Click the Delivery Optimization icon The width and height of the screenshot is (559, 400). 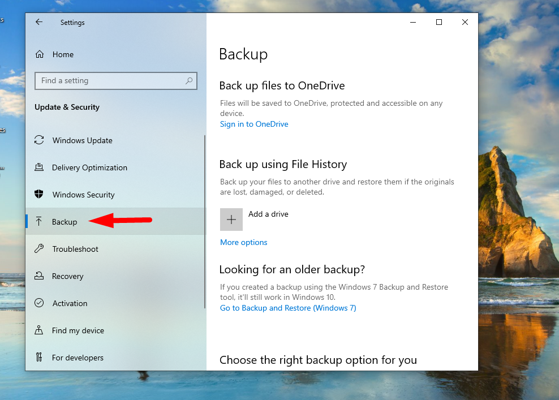39,167
